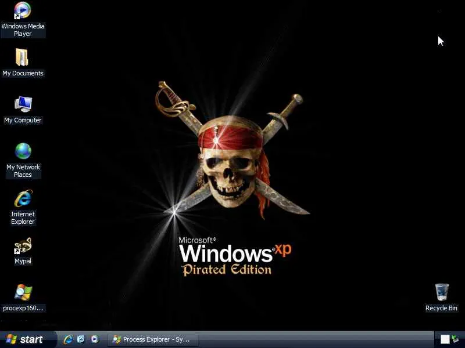Launch Media Player from Quick Launch bar
Screen dimensions: 465x348
pos(95,339)
